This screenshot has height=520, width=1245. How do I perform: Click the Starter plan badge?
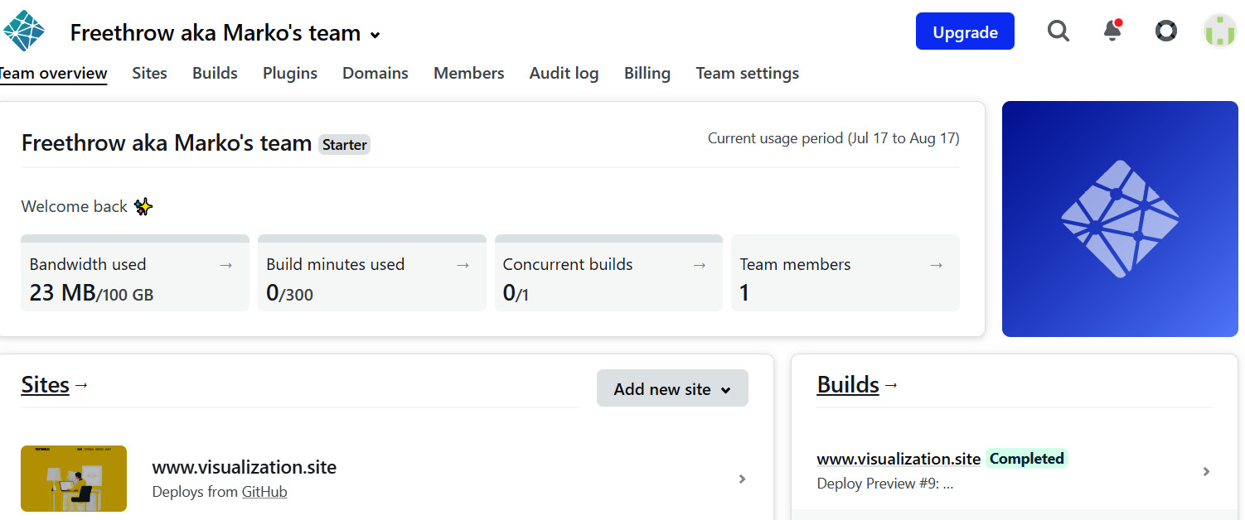[344, 144]
